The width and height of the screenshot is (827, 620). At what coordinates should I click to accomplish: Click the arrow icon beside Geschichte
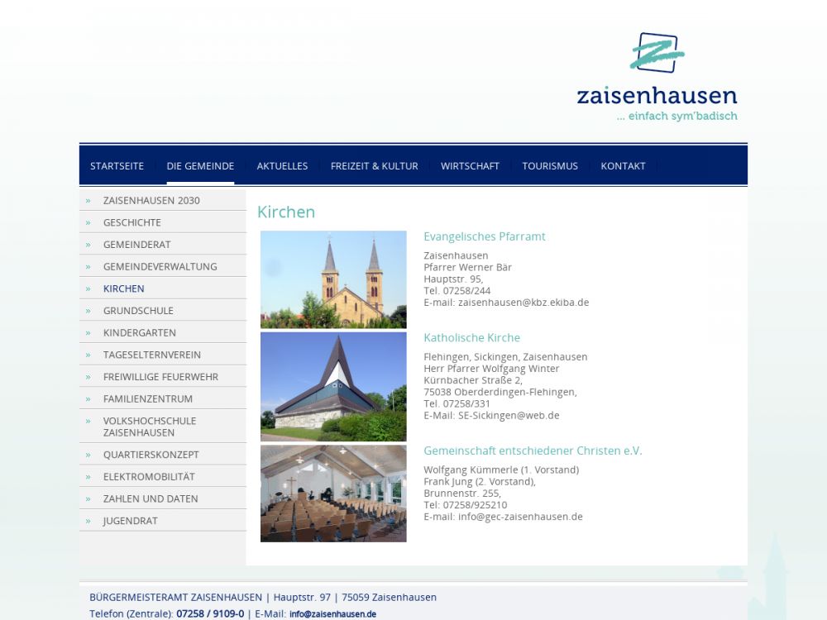[x=88, y=222]
